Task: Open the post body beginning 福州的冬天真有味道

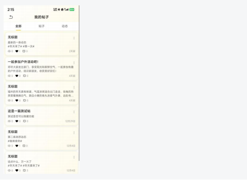Action: (41, 94)
